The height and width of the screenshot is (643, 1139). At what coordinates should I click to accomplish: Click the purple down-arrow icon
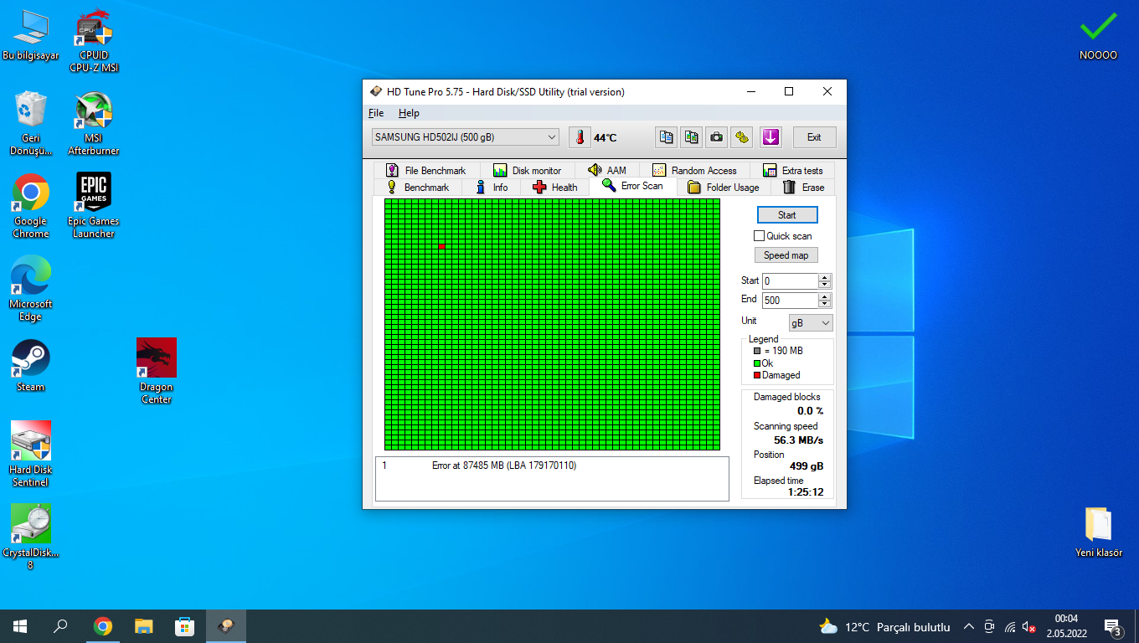tap(770, 137)
